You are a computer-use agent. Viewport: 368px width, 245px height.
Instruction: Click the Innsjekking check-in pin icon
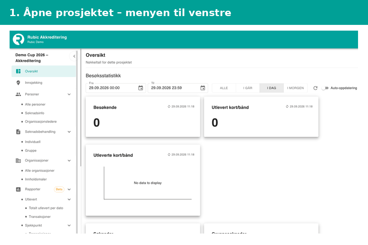18,83
